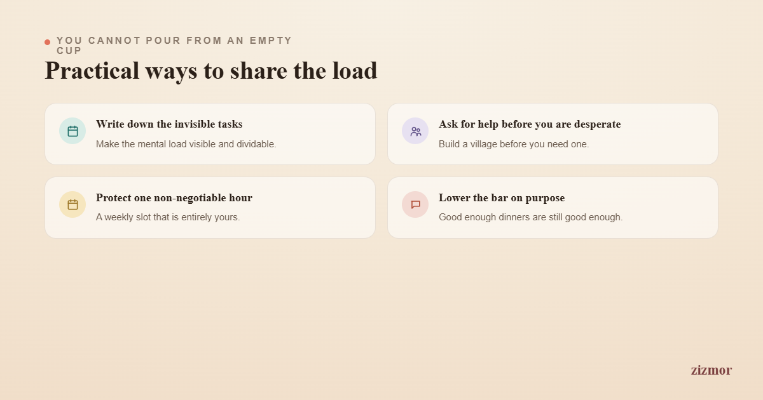Open the ask for help card

[553, 134]
